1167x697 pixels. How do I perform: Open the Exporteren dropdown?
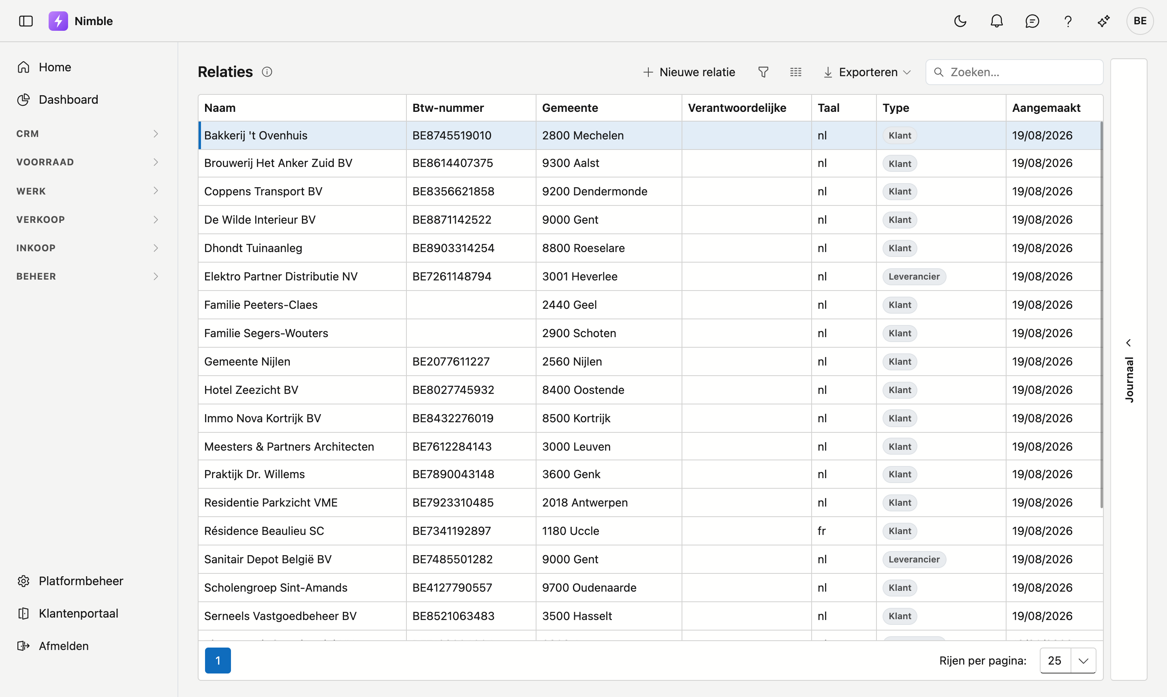[x=868, y=72]
